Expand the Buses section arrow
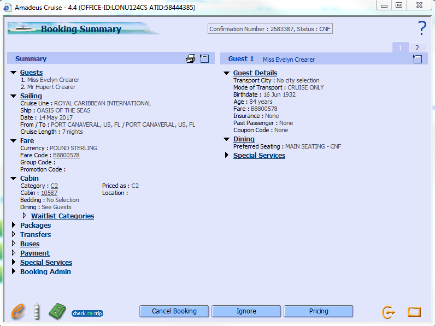435x326 pixels. tap(13, 244)
